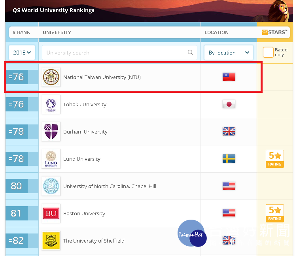Click the =78 rank for Lund
Screen dimensions: 297x256
(17, 159)
